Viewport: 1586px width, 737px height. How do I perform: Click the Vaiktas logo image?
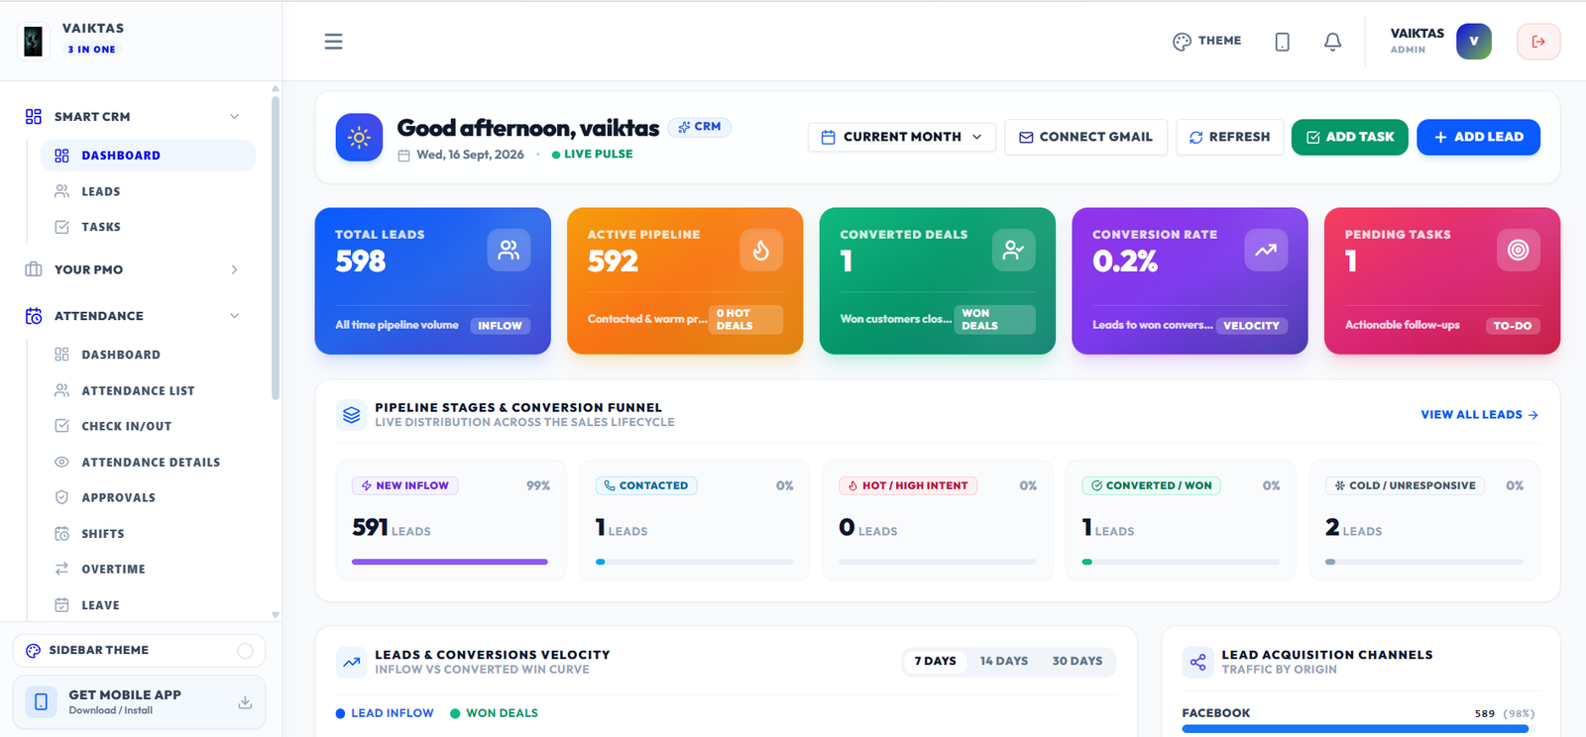[x=33, y=41]
